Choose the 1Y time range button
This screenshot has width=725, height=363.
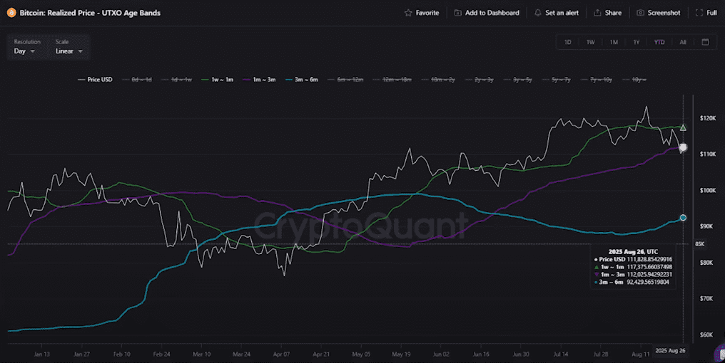(636, 42)
